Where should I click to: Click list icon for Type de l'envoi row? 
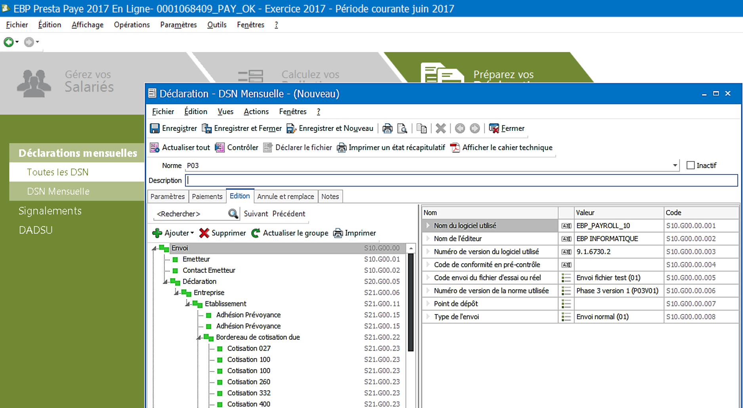point(566,317)
